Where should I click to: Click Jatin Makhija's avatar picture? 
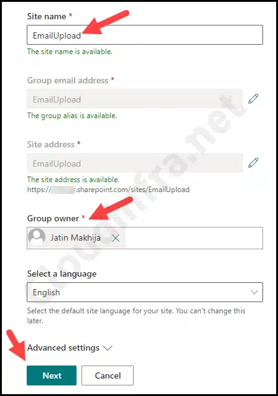tap(37, 237)
